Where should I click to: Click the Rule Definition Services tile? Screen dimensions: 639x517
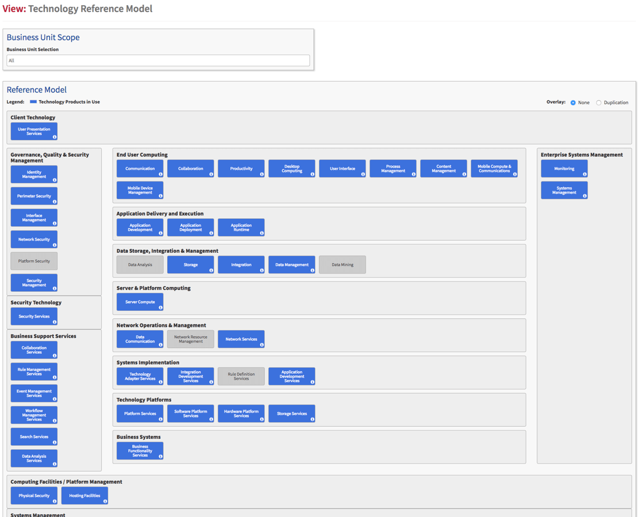241,376
